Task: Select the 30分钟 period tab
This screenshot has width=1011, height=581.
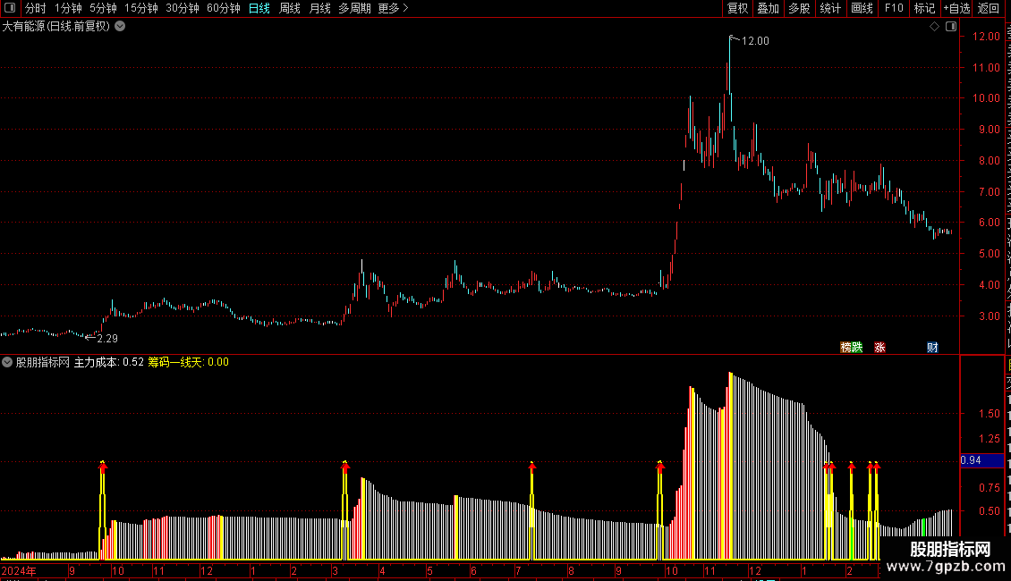Action: click(x=183, y=8)
